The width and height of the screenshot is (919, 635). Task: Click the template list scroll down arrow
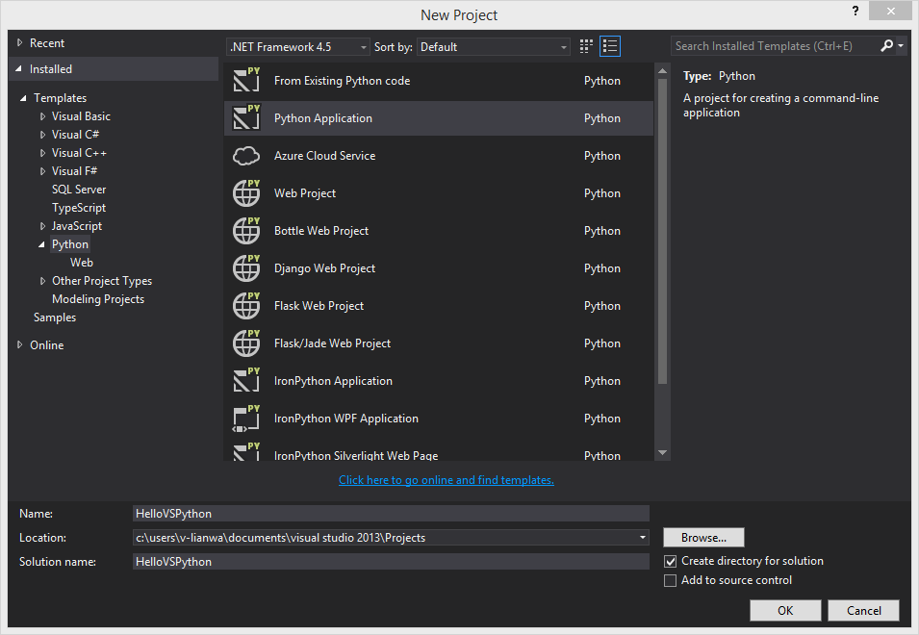coord(662,452)
